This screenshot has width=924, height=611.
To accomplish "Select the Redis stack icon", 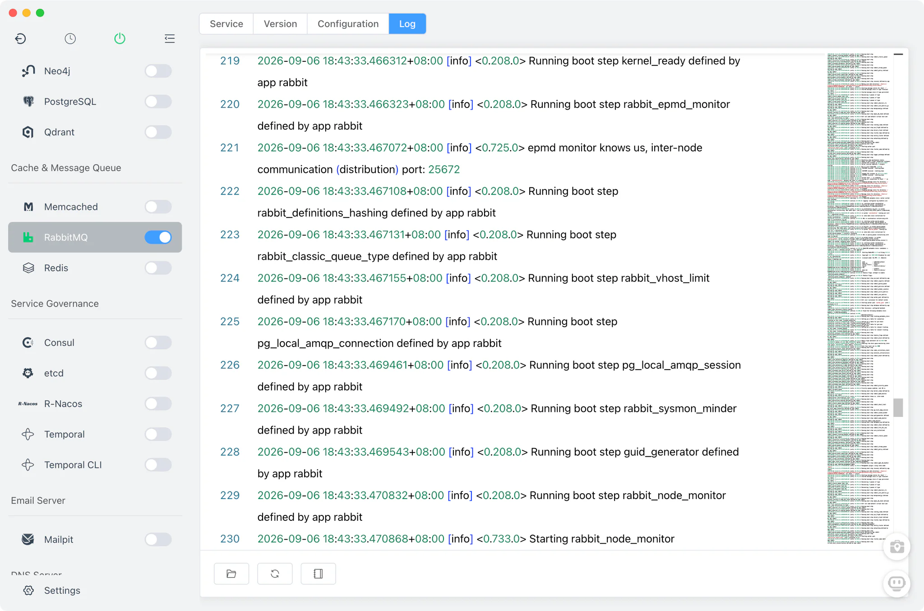I will (x=28, y=268).
